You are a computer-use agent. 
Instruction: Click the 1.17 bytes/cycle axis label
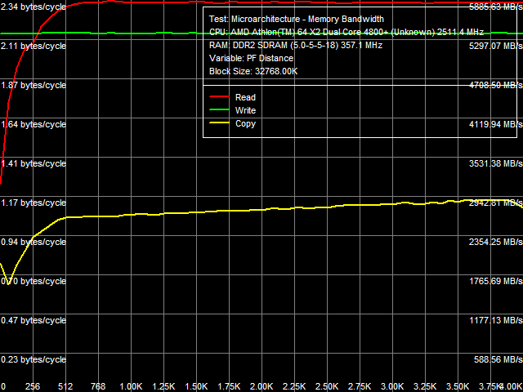pos(34,203)
